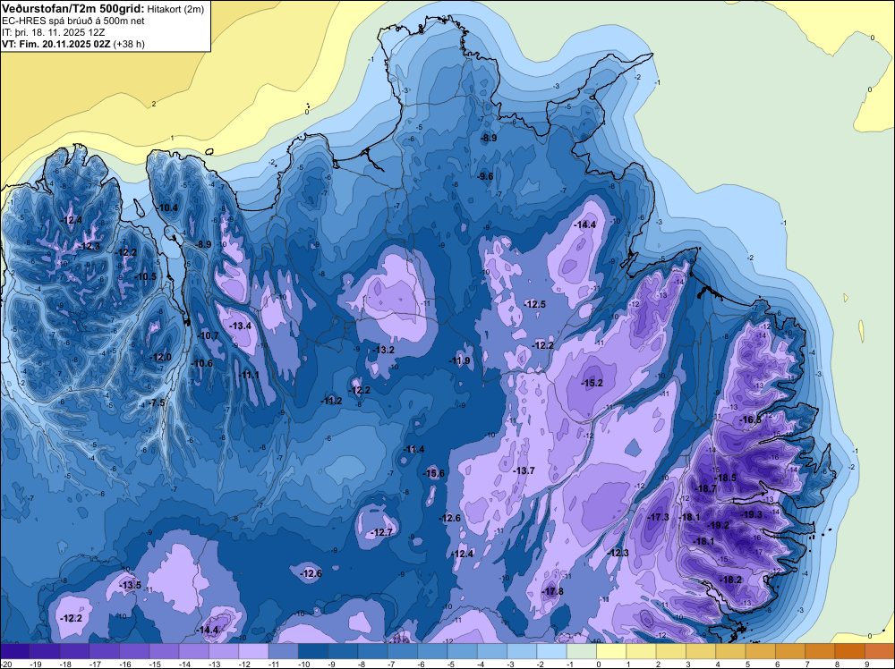This screenshot has height=669, width=895.
Task: Click the -19.2 temperature label
Action: 718,525
